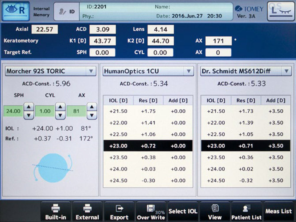Select HumanOptics row with Res +1.75
The width and height of the screenshot is (296, 222).
148,111
